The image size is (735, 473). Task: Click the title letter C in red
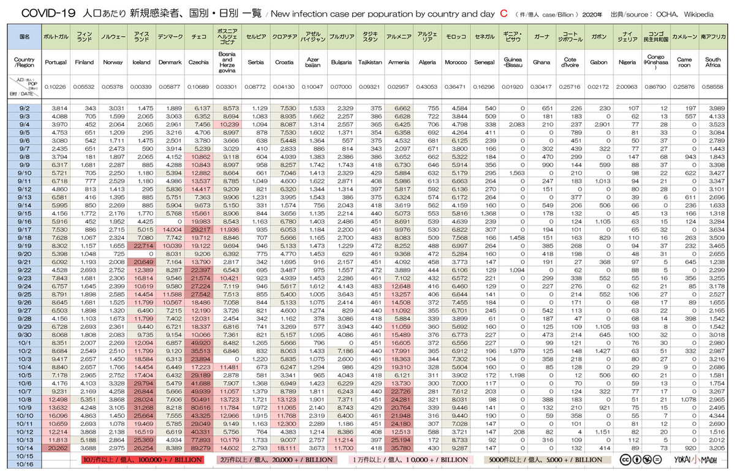point(503,12)
